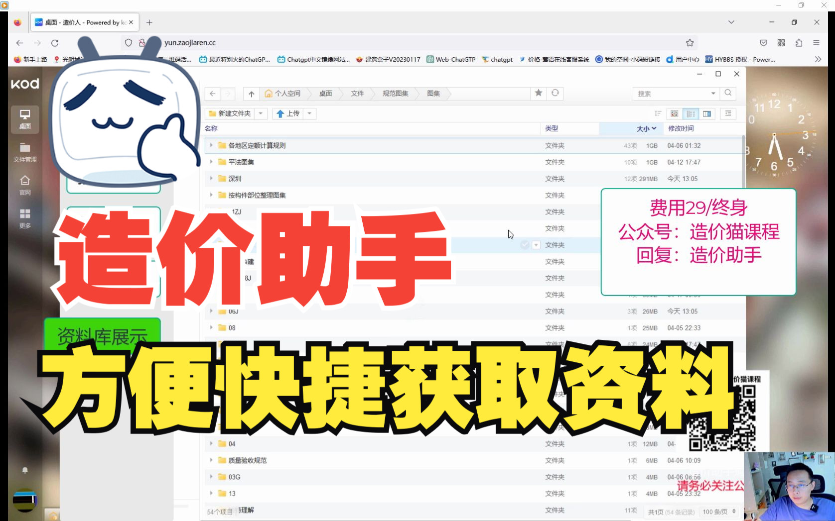
Task: Open 文件管理 in the kod sidebar
Action: 25,152
